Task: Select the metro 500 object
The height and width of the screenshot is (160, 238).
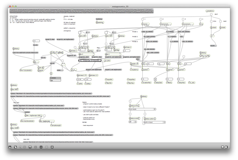Action: pos(109,36)
